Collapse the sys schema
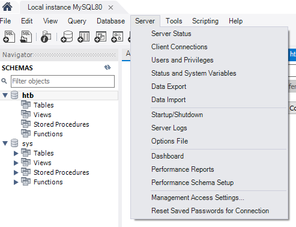Screen dimensions: 296x227 coord(5,144)
